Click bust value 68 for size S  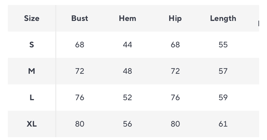(80, 45)
